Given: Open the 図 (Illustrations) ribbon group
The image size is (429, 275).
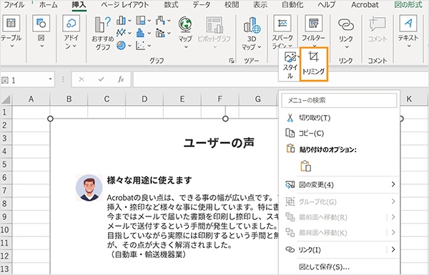Looking at the screenshot, I should click(41, 31).
